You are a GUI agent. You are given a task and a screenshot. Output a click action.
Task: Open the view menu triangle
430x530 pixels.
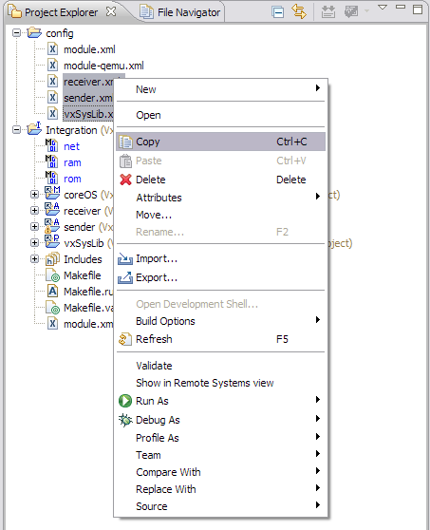(382, 7)
